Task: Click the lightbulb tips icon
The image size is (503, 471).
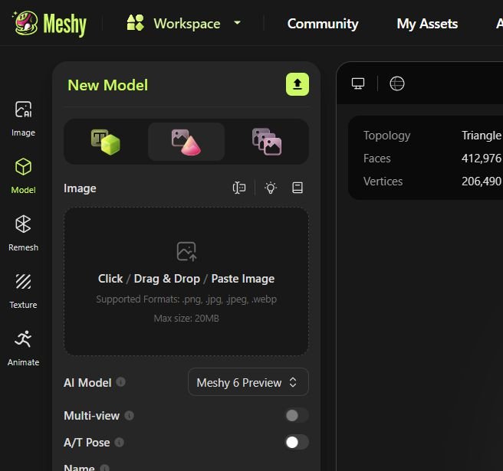Action: tap(271, 188)
